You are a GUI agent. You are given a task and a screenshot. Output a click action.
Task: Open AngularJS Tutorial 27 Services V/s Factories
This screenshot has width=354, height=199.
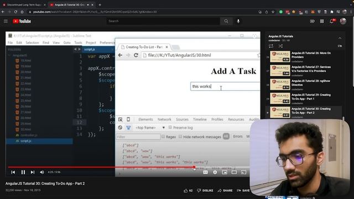[x=304, y=70]
